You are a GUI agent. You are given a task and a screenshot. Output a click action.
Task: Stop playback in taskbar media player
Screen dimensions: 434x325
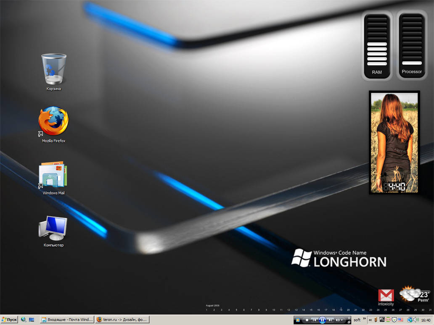pos(307,320)
